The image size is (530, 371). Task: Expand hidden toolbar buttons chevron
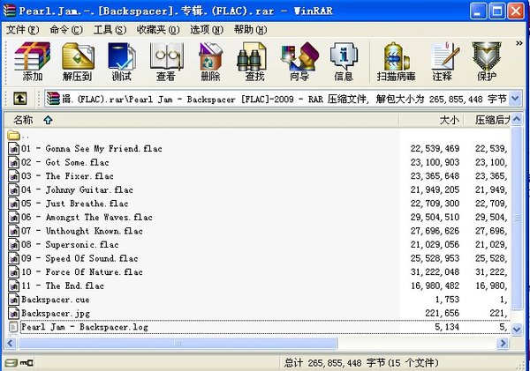tap(519, 43)
